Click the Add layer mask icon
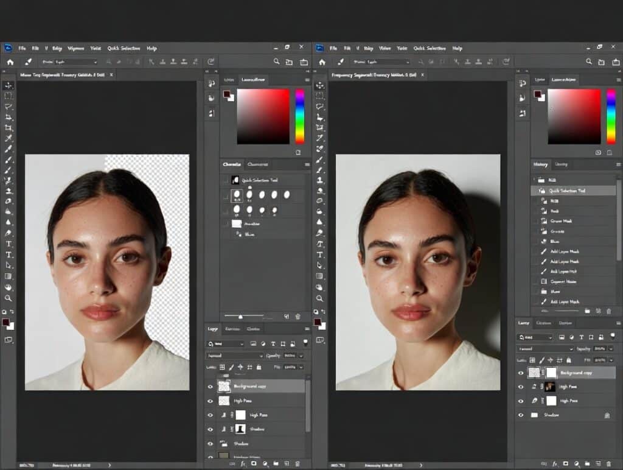This screenshot has width=623, height=470. click(x=254, y=464)
